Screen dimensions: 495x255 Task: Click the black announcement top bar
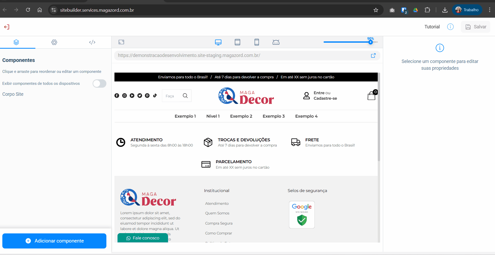[x=246, y=77]
